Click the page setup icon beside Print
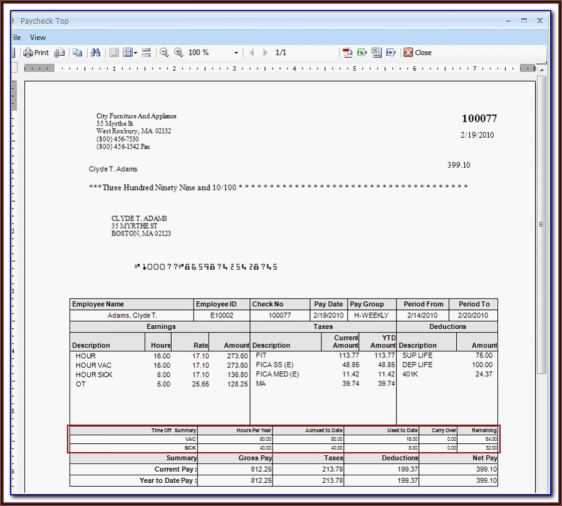The height and width of the screenshot is (506, 562). [60, 53]
